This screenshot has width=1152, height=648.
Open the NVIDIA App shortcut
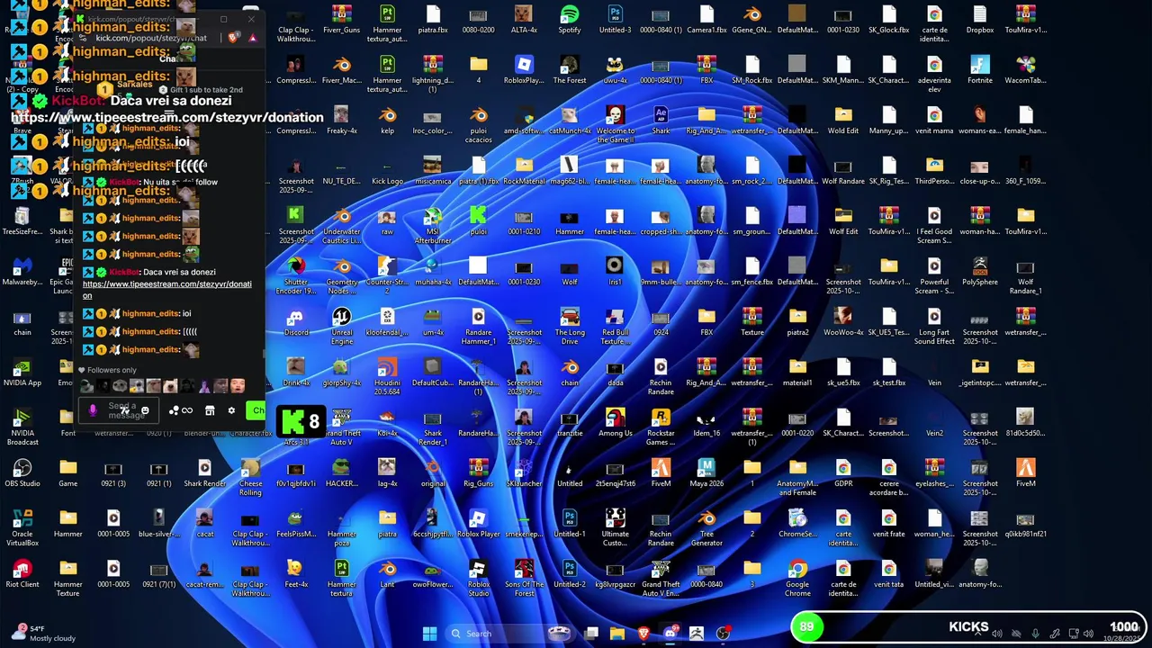(x=22, y=373)
